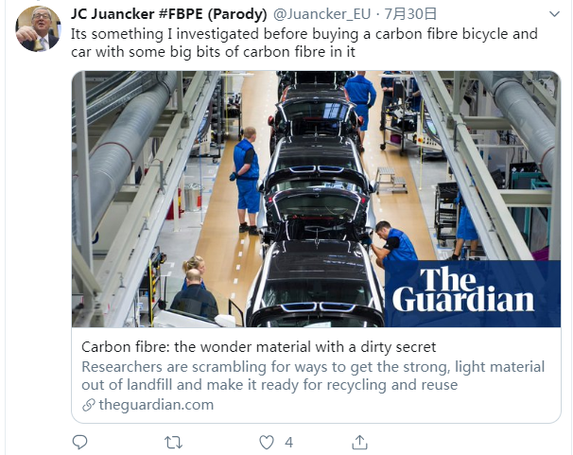The image size is (573, 455).
Task: Open the share tweet icon
Action: pyautogui.click(x=359, y=442)
